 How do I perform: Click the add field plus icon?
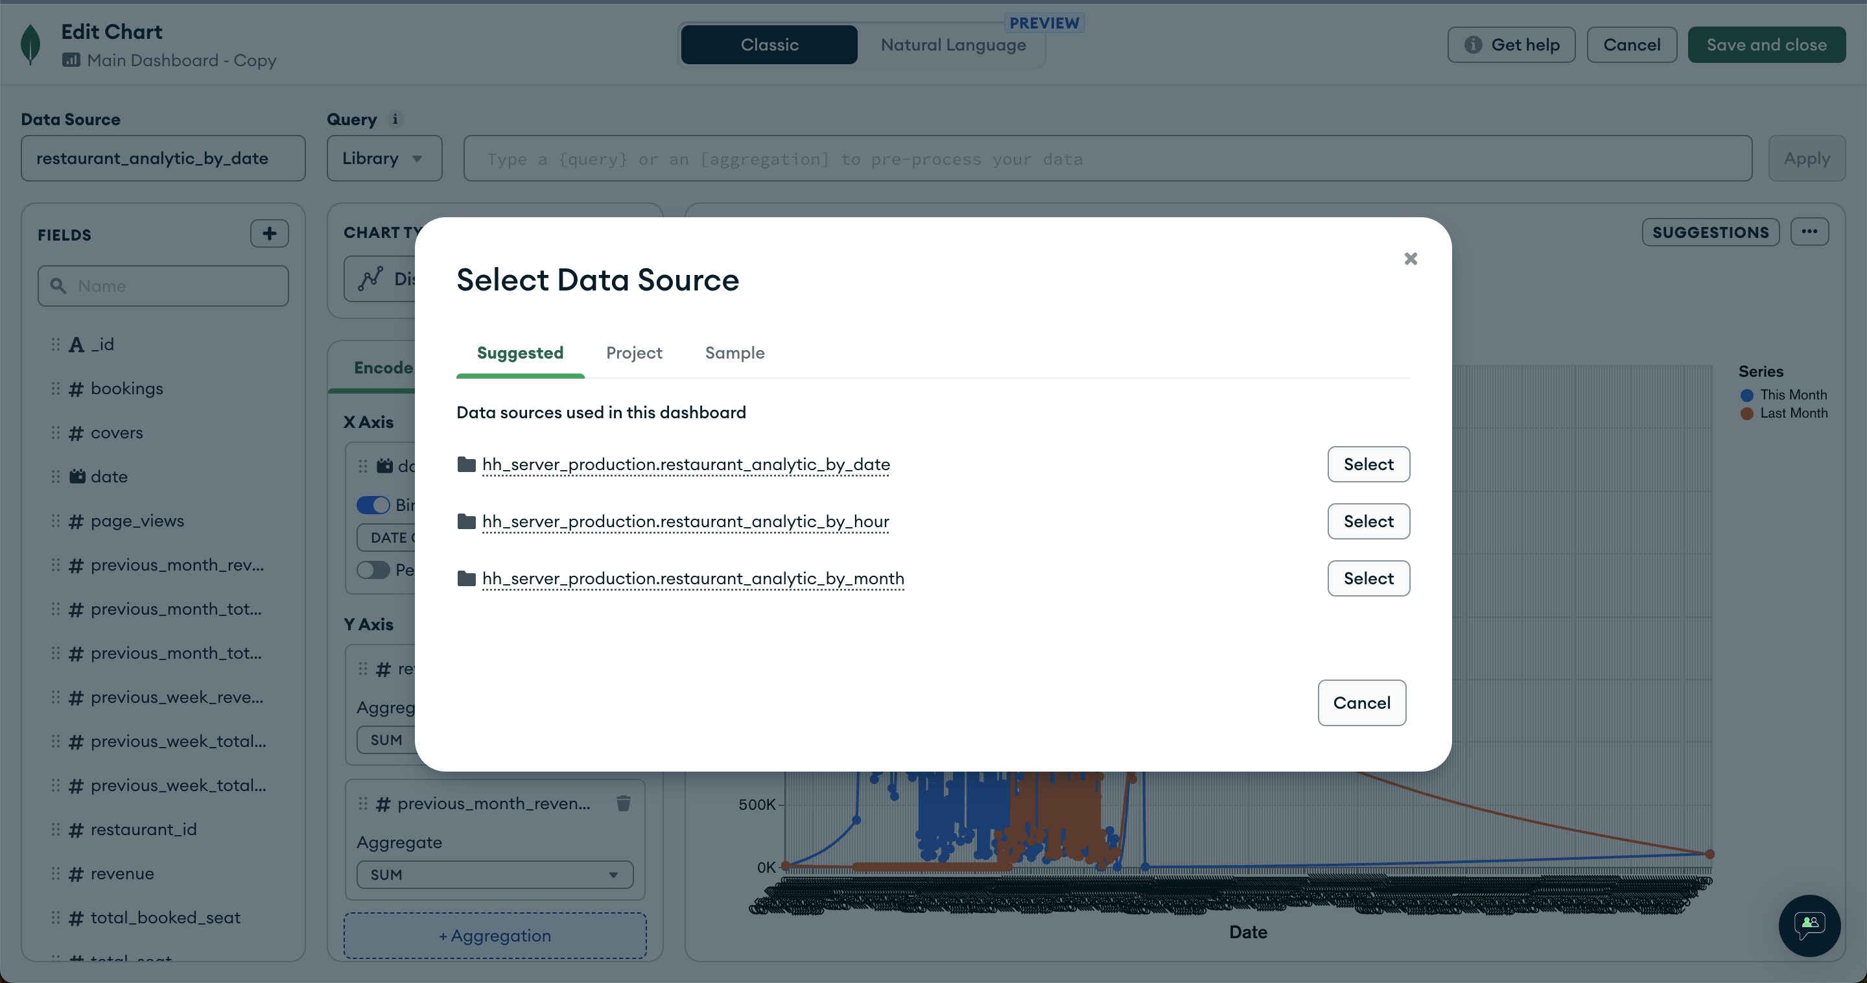tap(270, 233)
